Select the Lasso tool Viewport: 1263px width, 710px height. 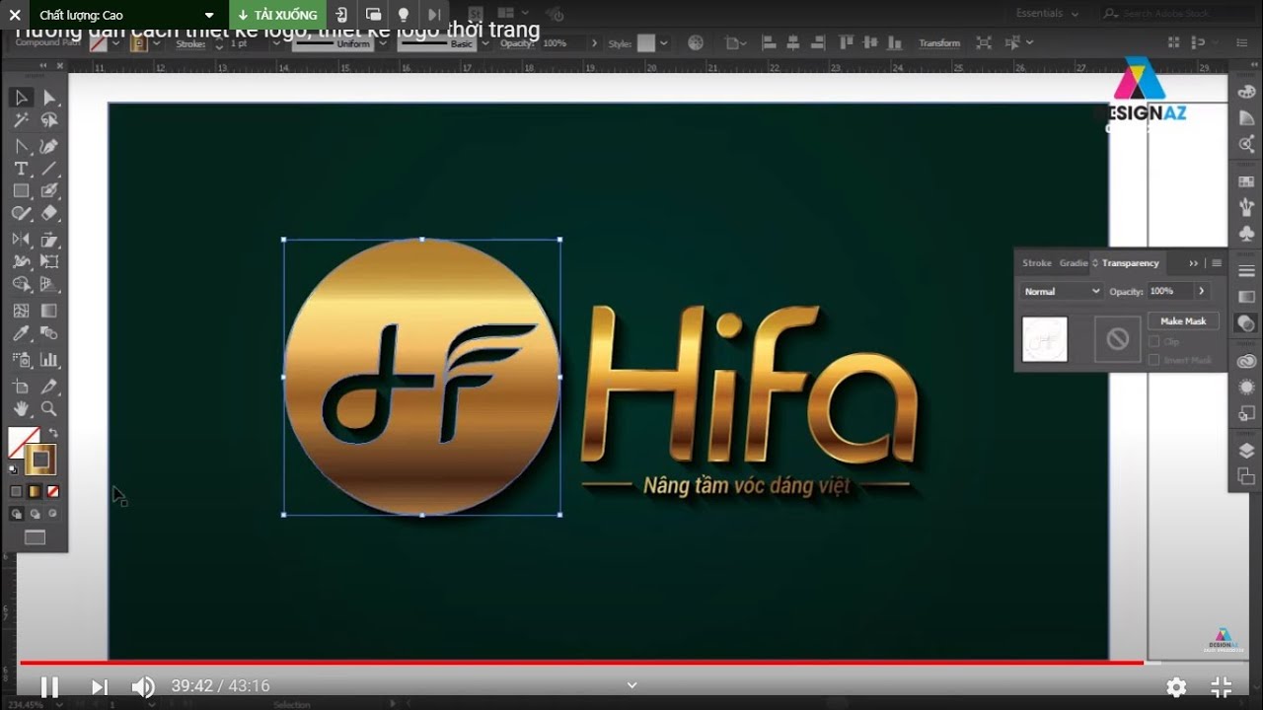pyautogui.click(x=48, y=120)
